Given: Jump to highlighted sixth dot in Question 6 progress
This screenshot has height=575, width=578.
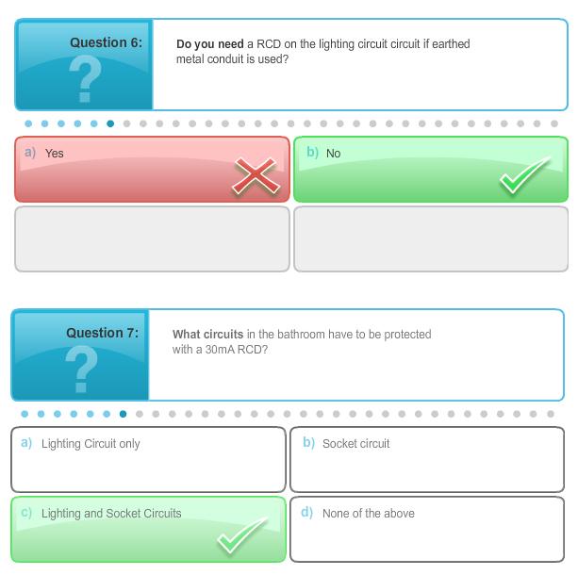Looking at the screenshot, I should click(110, 123).
